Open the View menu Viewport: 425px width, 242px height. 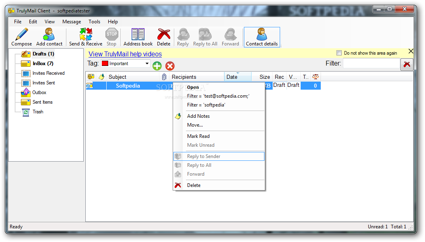pyautogui.click(x=50, y=22)
